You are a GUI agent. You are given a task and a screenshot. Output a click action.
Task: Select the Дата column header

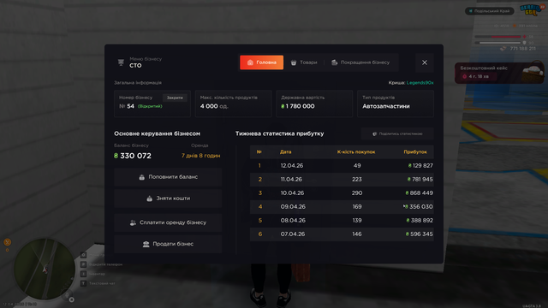(285, 152)
